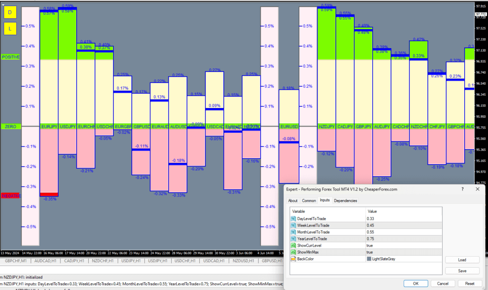Click the Load button to load settings
The image size is (488, 290).
point(462,260)
